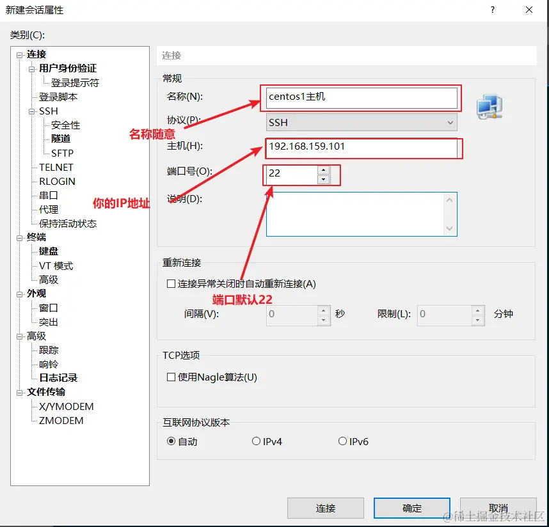
Task: Decrease the 间隔 value stepper
Action: tap(324, 320)
